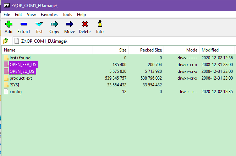This screenshot has width=236, height=156.
Task: Click the Copy arrow toolbar icon
Action: (54, 24)
